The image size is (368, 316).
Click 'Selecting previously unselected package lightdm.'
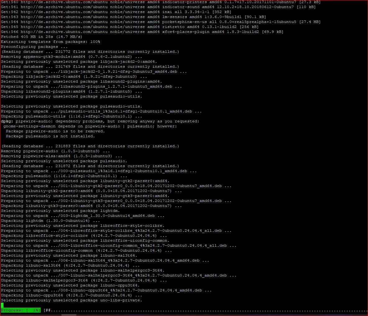point(60,211)
